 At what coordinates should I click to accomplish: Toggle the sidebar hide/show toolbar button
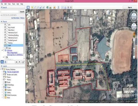[28, 7]
